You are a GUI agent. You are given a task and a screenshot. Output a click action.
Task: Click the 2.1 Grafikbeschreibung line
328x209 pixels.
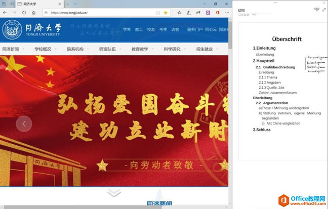click(275, 67)
